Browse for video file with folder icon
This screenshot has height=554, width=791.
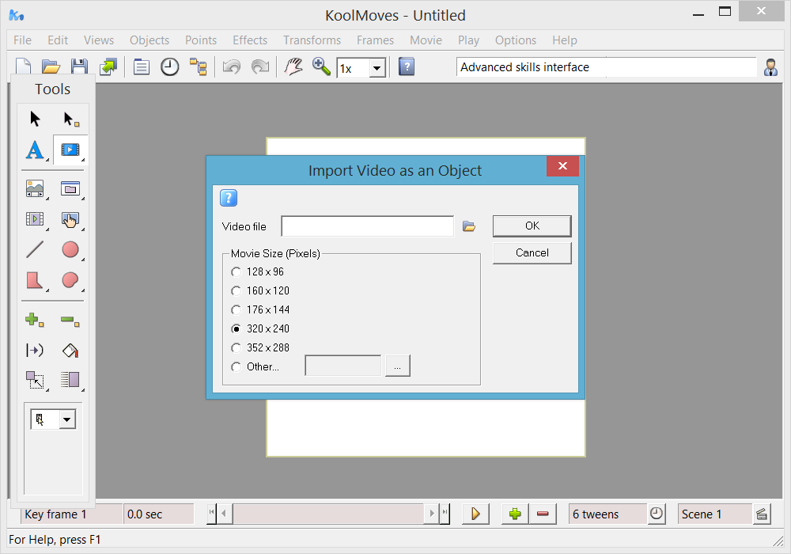pyautogui.click(x=469, y=226)
